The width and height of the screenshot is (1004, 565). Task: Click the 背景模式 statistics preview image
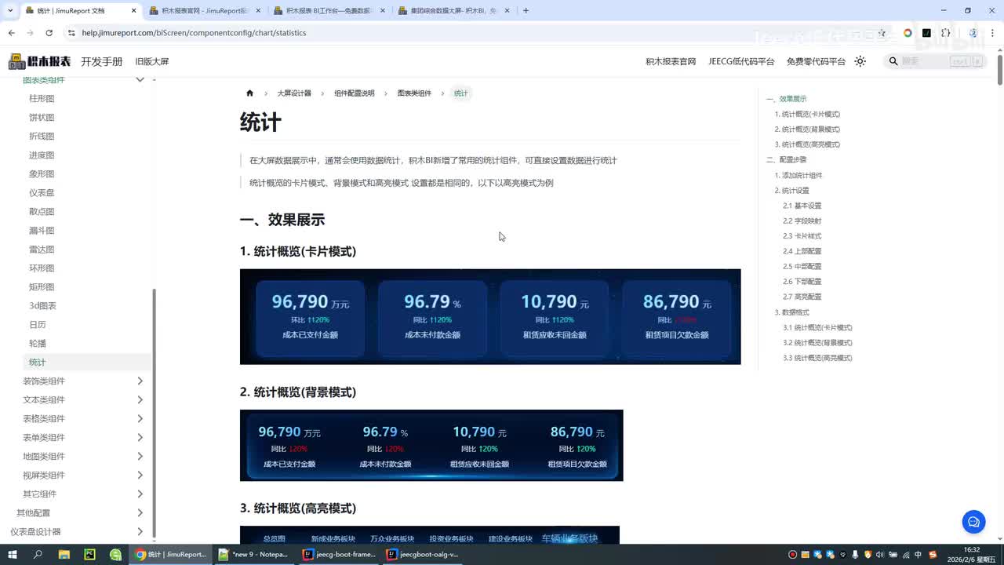click(x=431, y=446)
